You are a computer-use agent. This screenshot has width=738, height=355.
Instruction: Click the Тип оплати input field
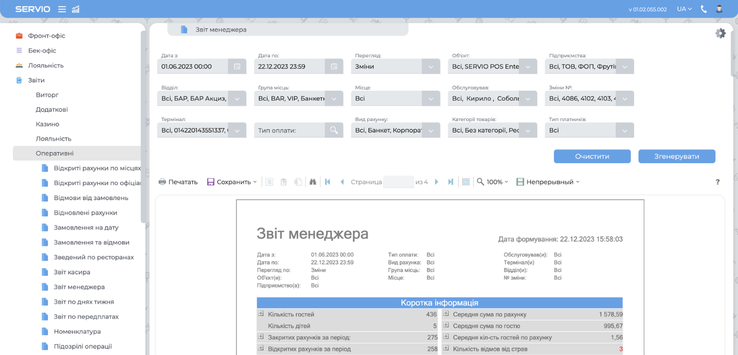click(x=290, y=130)
